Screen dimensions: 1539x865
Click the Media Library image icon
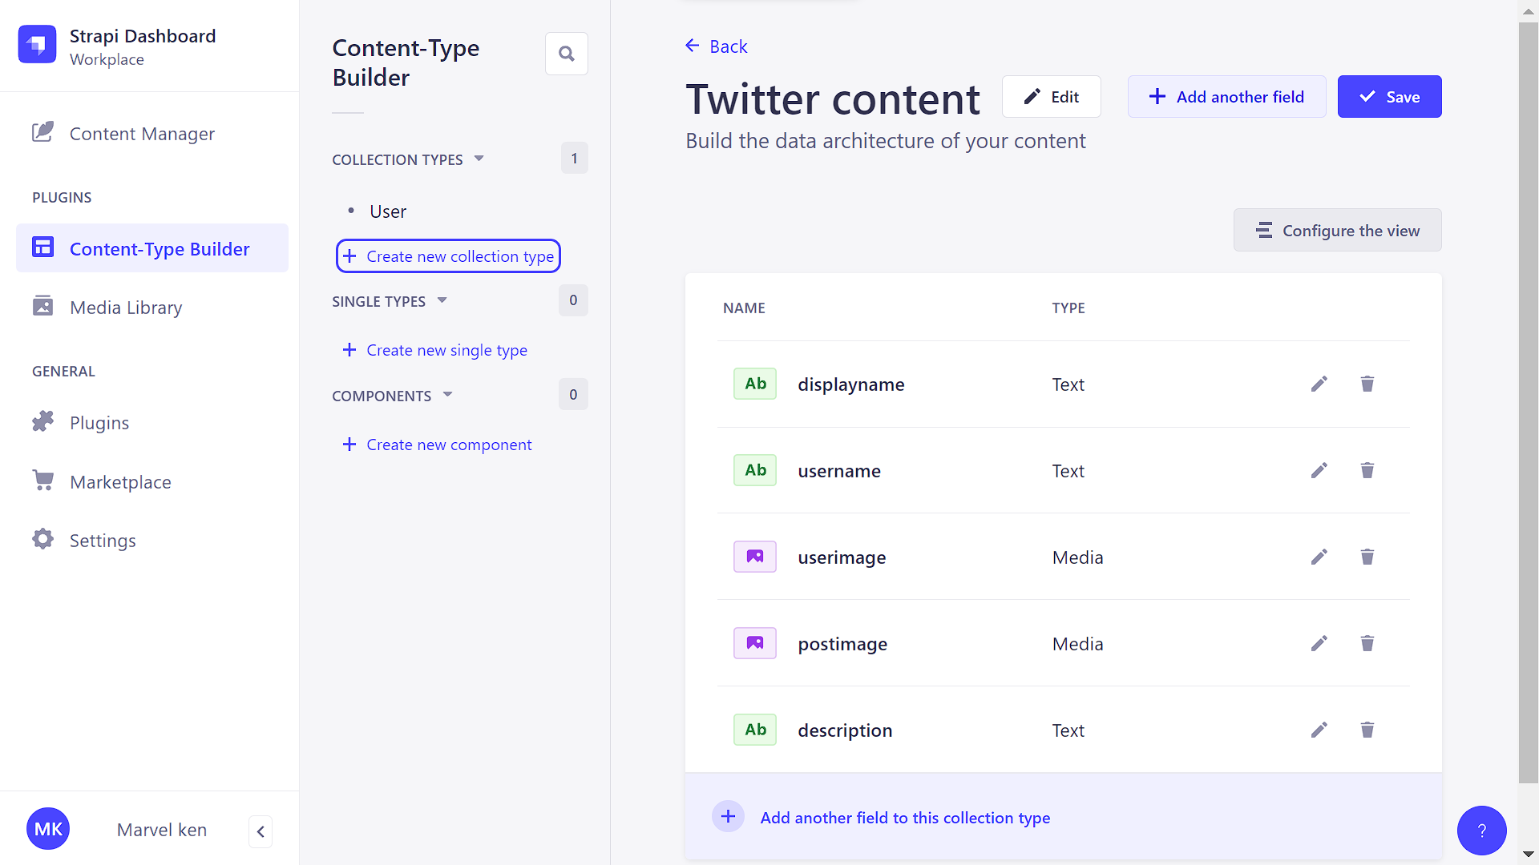[42, 306]
